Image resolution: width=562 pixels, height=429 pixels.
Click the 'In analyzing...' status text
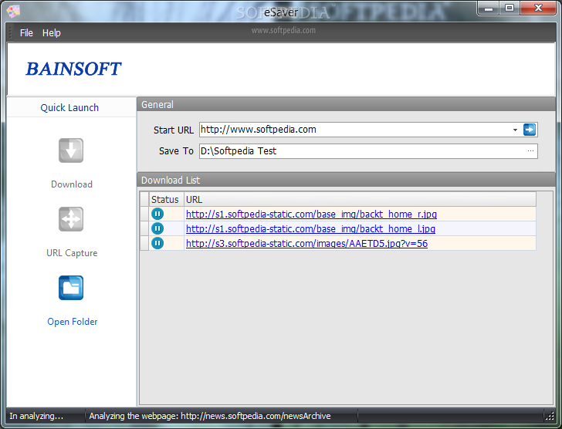(x=36, y=416)
